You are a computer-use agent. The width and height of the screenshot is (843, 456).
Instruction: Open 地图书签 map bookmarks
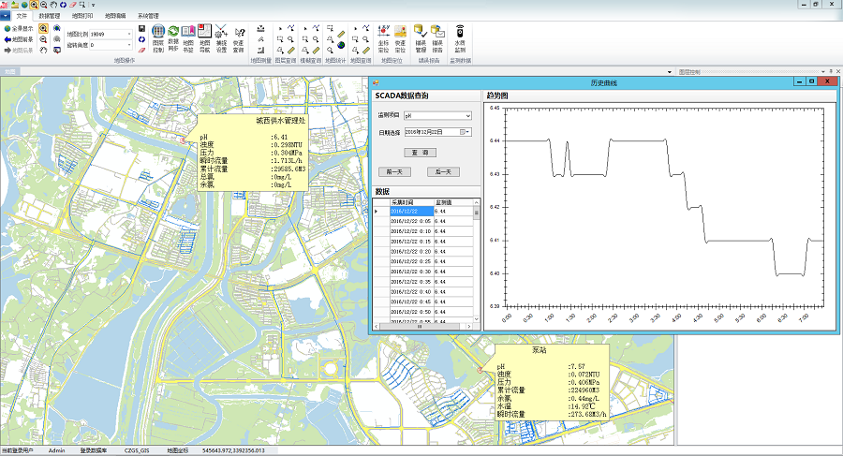tap(188, 36)
